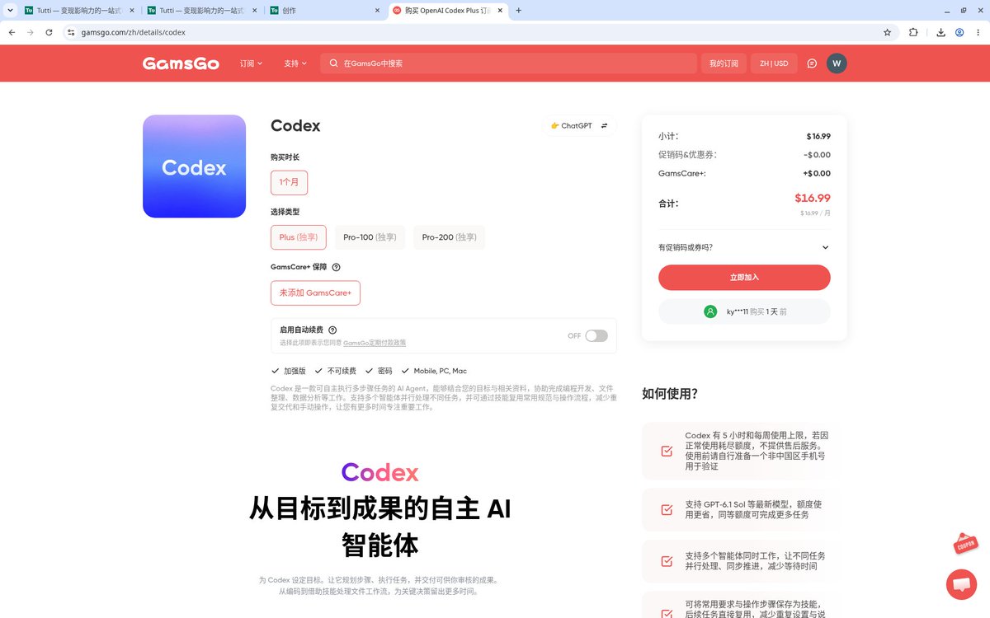The image size is (990, 618).
Task: Click in the GamsGo search field
Action: [x=508, y=63]
